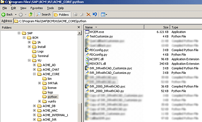Close the Folders pane

pos(79,27)
